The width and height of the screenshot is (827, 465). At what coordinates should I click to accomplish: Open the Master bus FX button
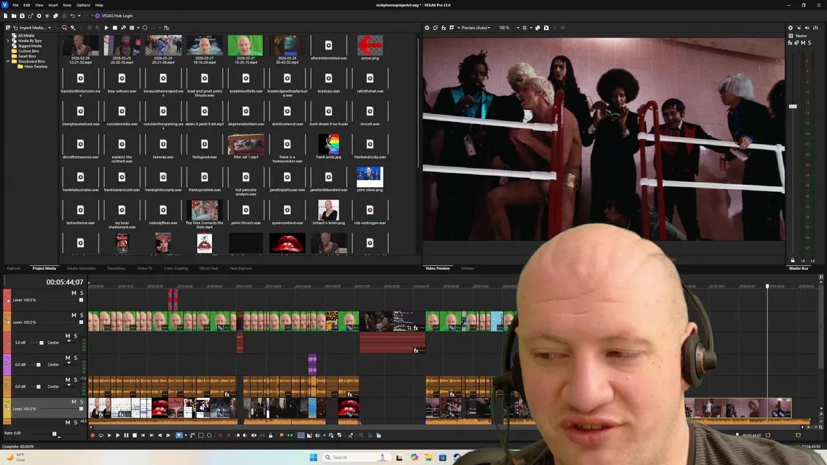click(x=790, y=43)
